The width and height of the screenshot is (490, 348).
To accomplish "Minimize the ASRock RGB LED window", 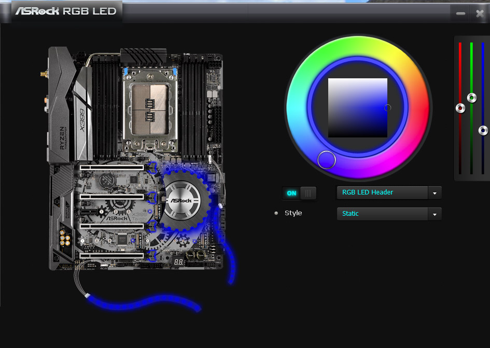I will 460,13.
